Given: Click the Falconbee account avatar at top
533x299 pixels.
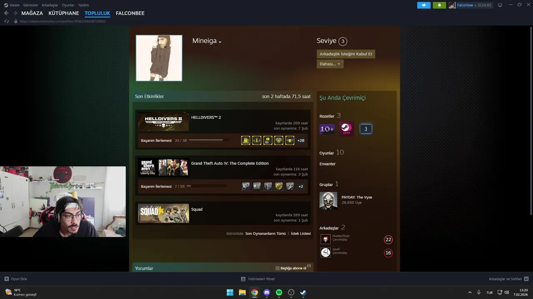Looking at the screenshot, I should tap(452, 5).
